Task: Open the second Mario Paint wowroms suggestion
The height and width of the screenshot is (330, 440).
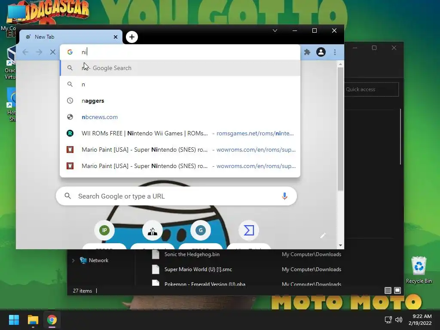Action: (180, 166)
